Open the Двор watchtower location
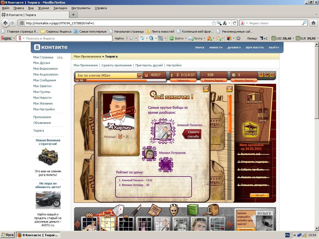The width and height of the screenshot is (319, 239). tap(263, 115)
